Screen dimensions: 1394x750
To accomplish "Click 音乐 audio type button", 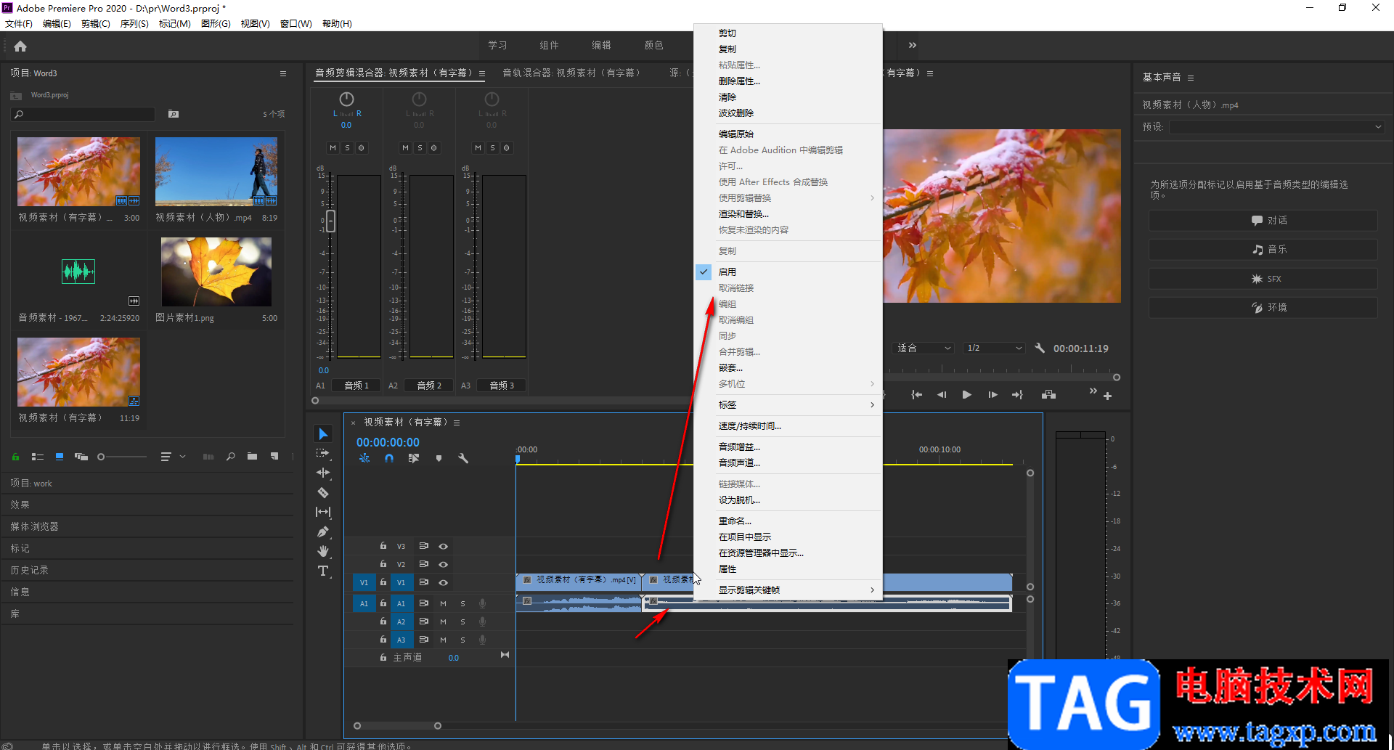I will coord(1263,250).
